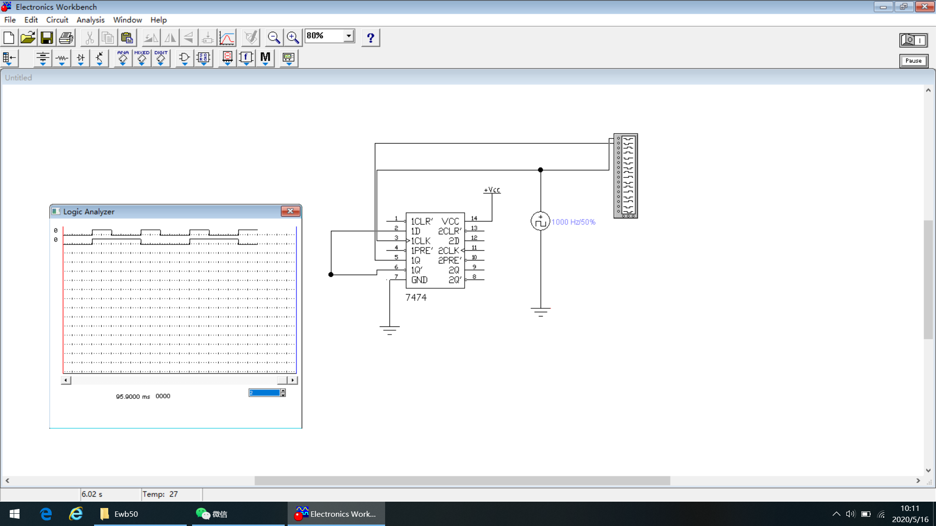Viewport: 936px width, 526px height.
Task: Click the Display Graphs toolbar icon
Action: (227, 38)
